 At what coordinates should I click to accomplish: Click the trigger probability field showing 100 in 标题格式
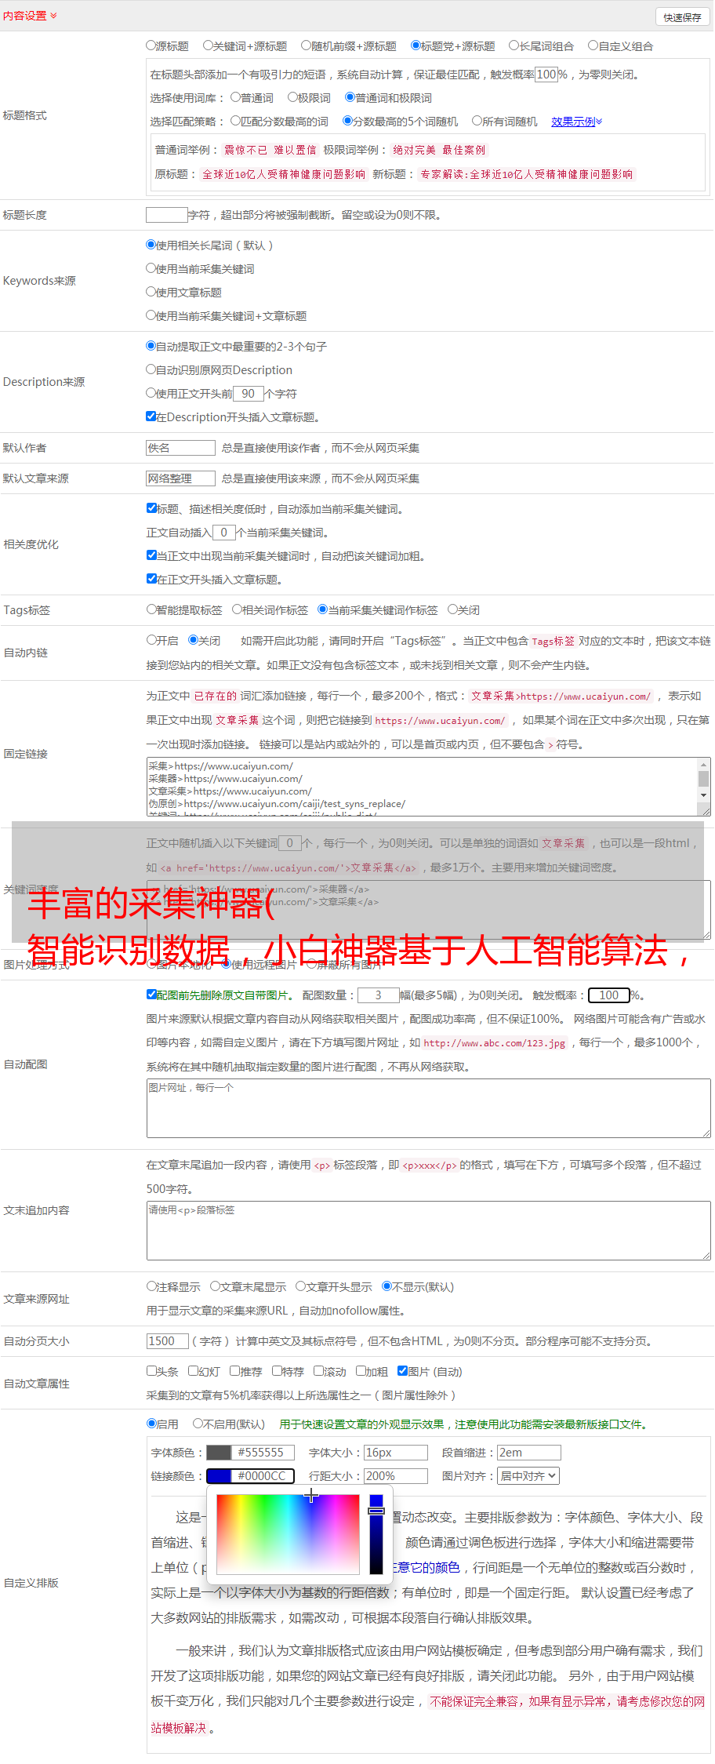click(x=546, y=75)
